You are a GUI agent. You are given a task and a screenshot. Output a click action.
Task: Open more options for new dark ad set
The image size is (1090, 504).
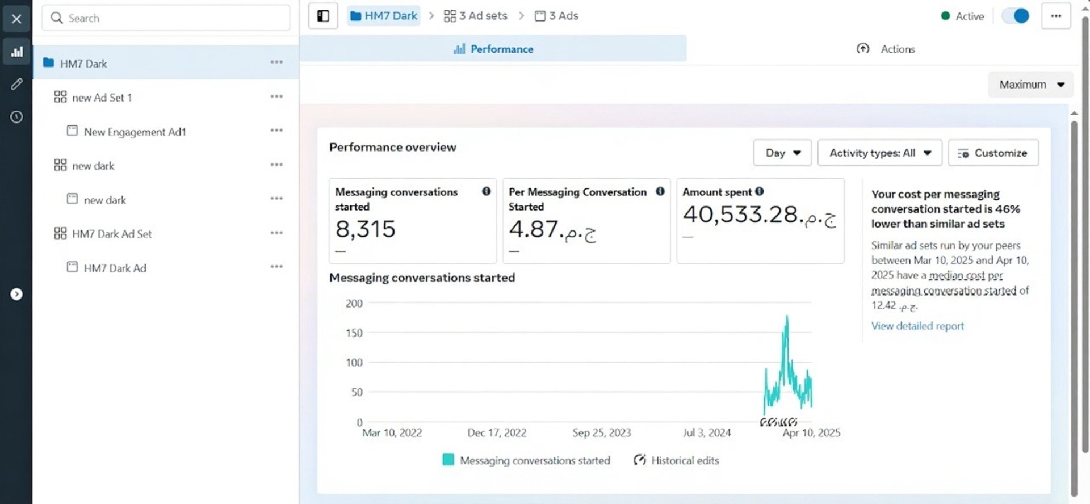[276, 165]
